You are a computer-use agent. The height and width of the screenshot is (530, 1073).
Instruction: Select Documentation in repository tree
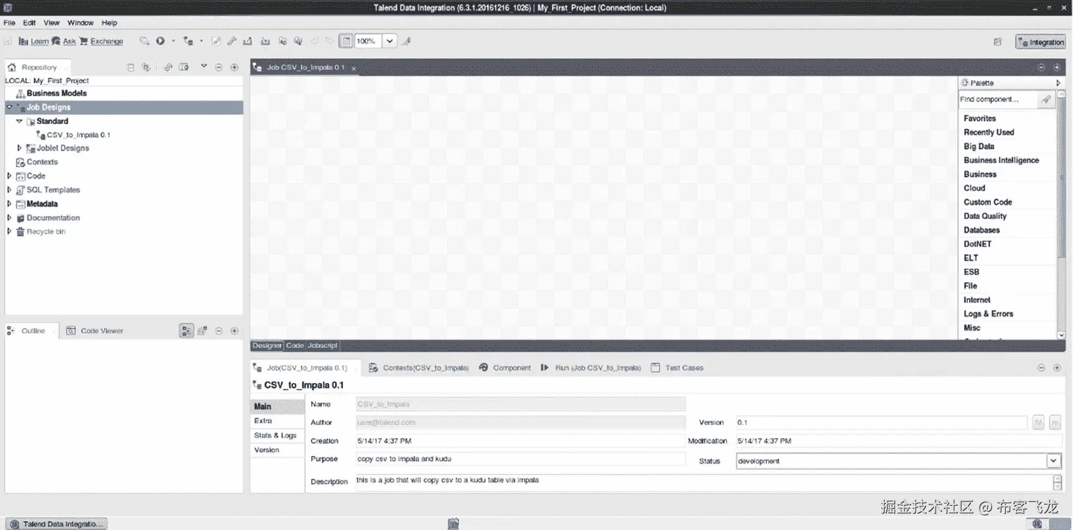point(53,218)
